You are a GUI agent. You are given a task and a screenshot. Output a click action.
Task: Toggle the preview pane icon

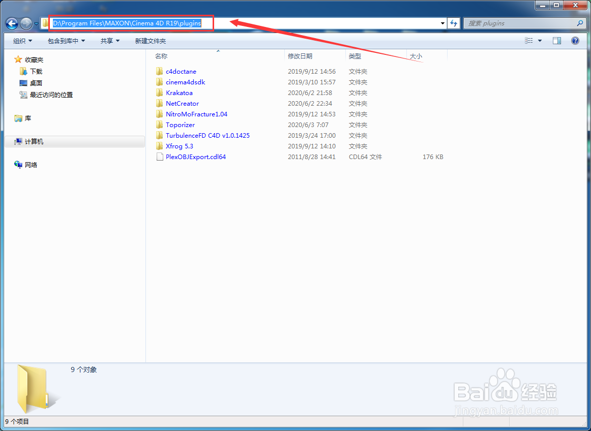[557, 41]
